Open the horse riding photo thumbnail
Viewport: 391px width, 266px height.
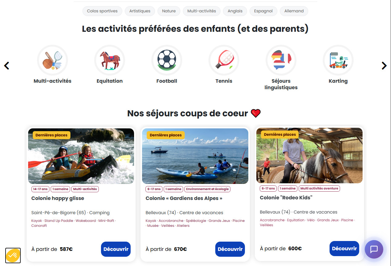309,156
